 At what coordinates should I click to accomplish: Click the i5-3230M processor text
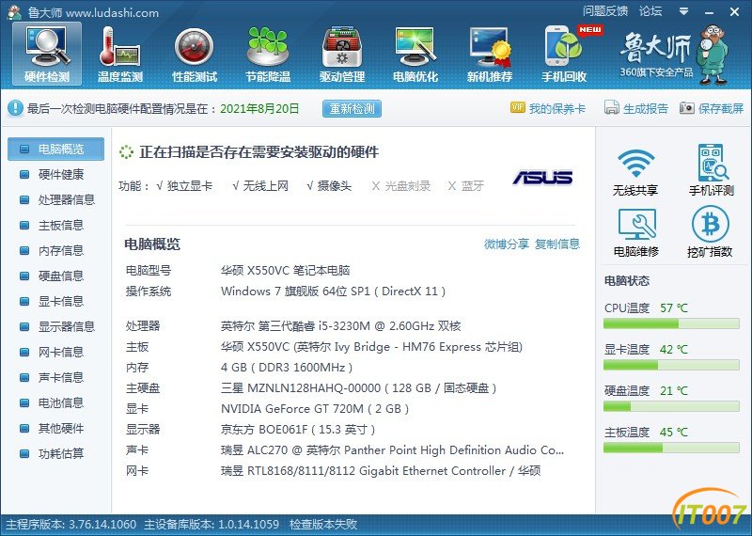point(341,326)
